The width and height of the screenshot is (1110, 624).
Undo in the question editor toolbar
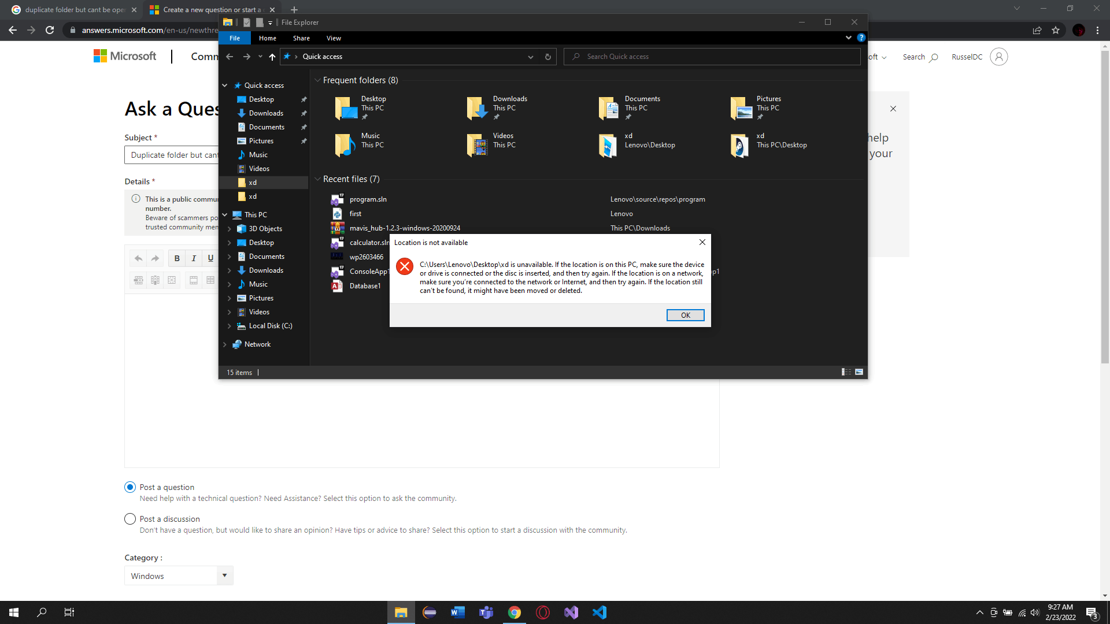click(x=138, y=258)
